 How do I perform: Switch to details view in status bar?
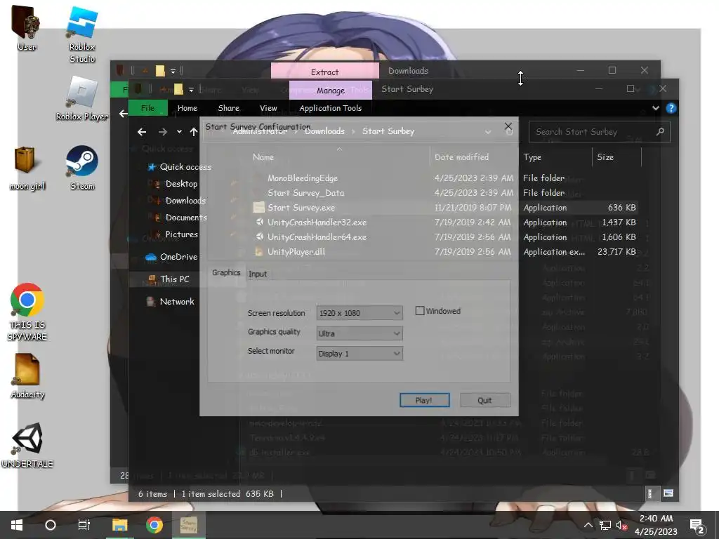tap(649, 493)
